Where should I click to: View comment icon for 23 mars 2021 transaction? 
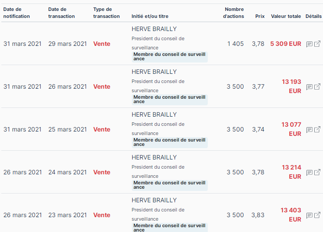point(309,215)
